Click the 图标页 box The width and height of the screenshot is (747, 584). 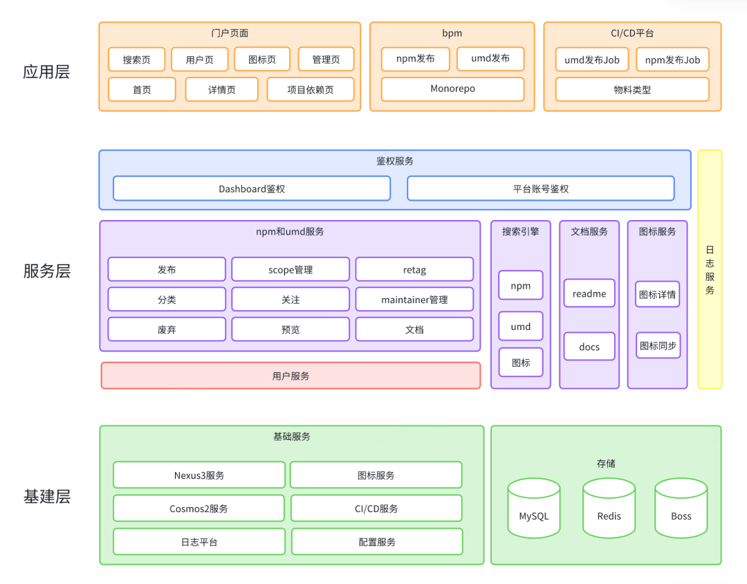[262, 59]
